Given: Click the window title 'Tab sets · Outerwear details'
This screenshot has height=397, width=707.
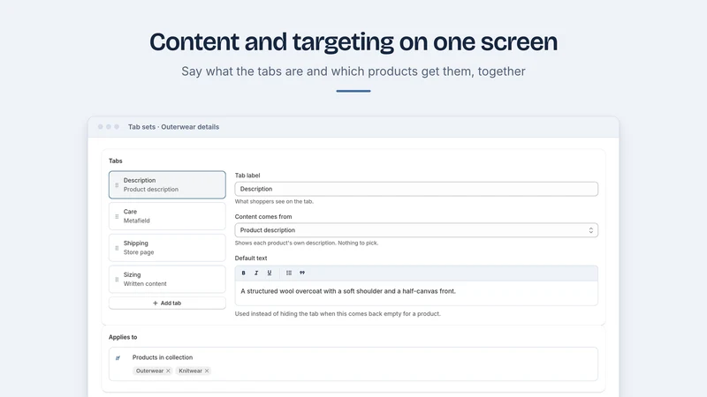Looking at the screenshot, I should (x=173, y=127).
